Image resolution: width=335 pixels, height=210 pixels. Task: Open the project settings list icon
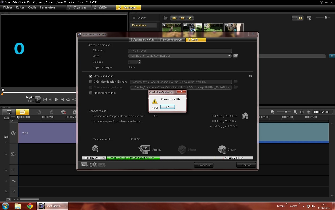[x=84, y=165]
